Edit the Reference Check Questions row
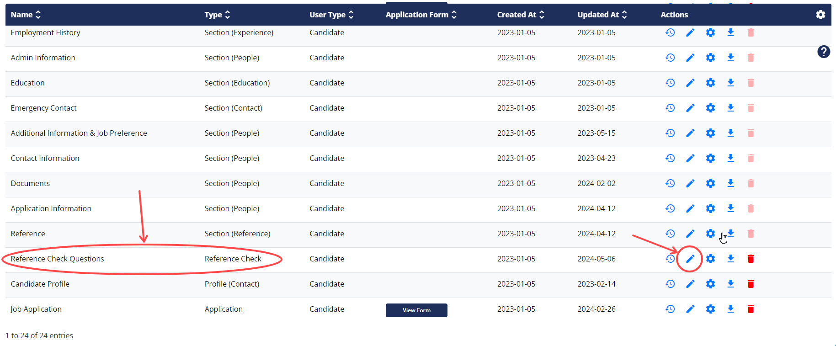 pos(690,259)
